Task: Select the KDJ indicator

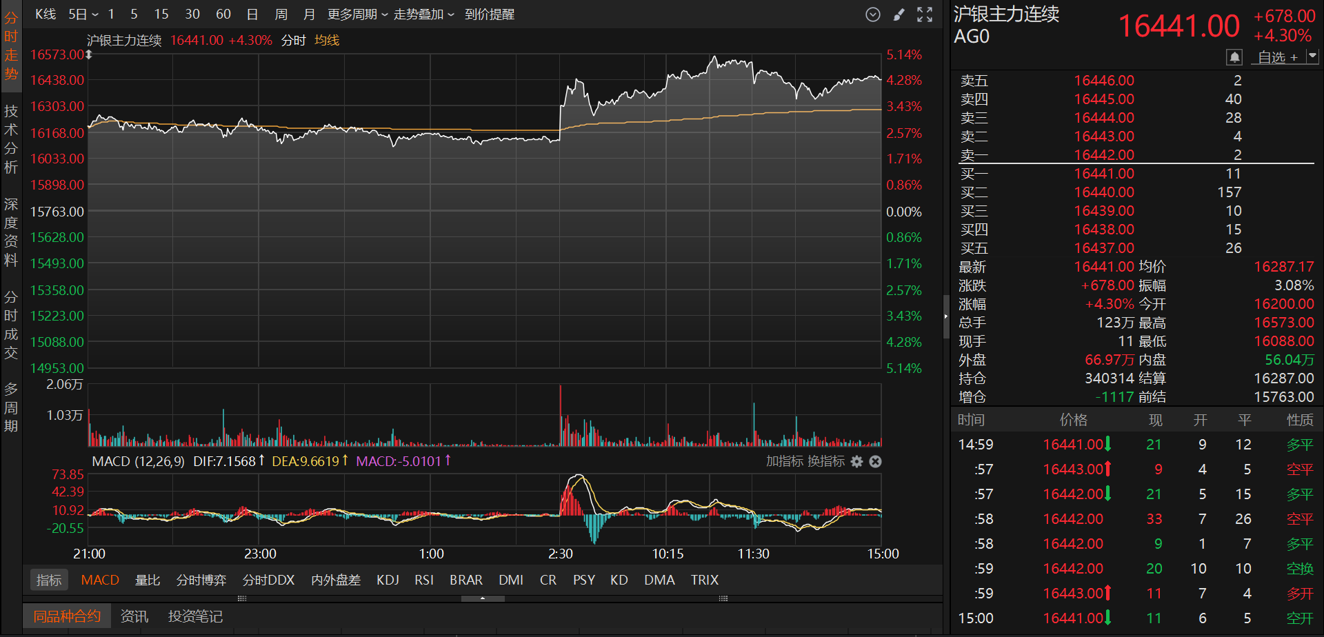Action: click(x=388, y=580)
